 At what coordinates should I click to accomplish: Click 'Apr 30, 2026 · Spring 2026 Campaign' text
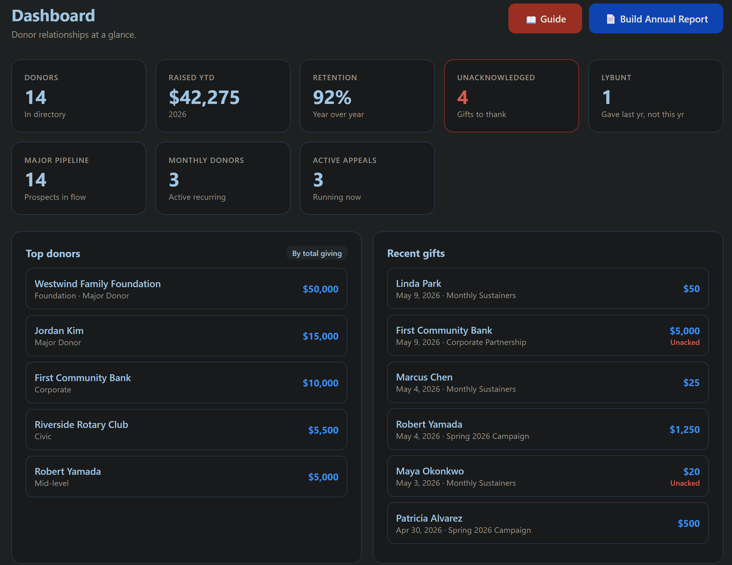463,530
